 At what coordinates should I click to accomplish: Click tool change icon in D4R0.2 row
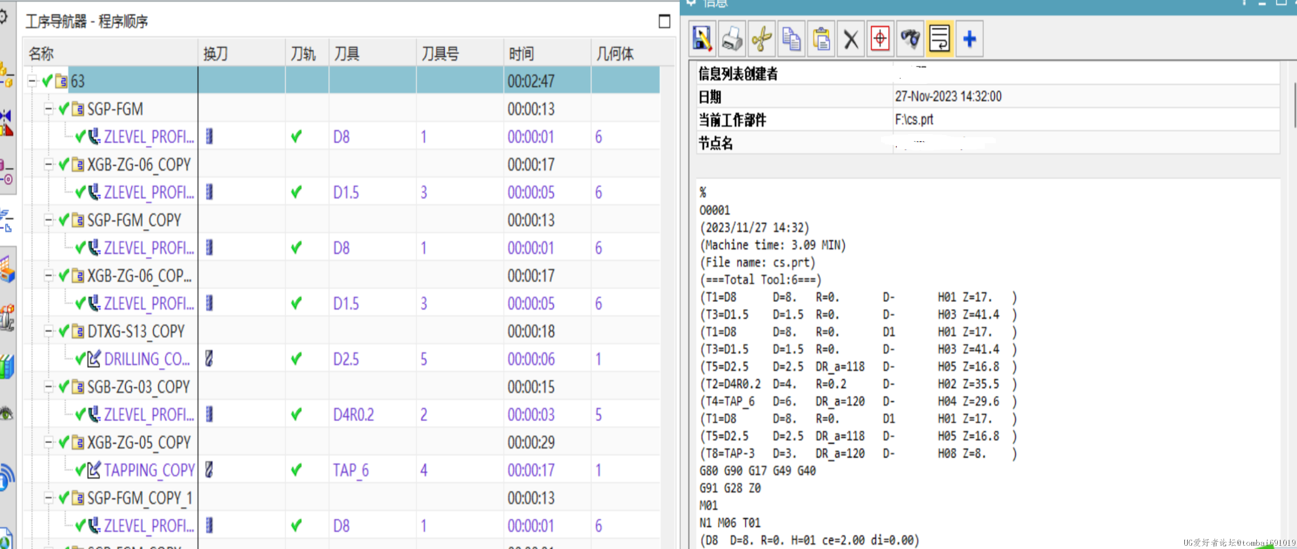coord(209,414)
